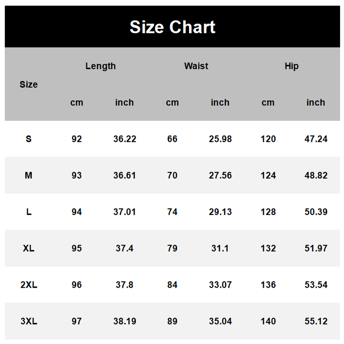Click the 37.01 inch length value
The height and width of the screenshot is (344, 344).
tap(125, 212)
